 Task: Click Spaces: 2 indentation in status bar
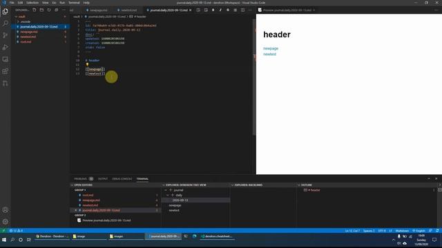[x=369, y=231]
